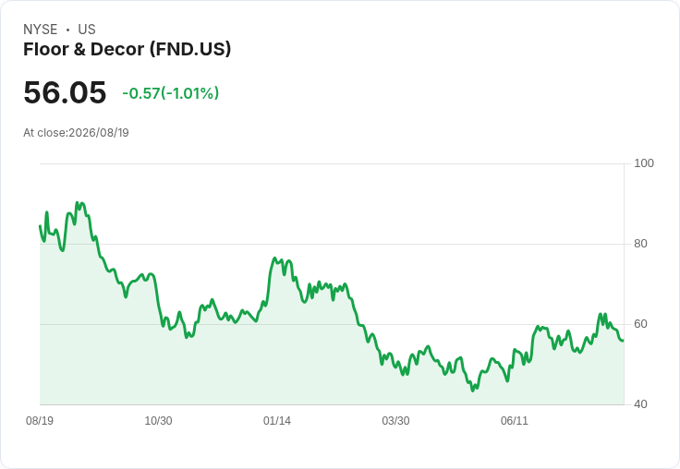Click the 80 price axis label
680x469 pixels.
pos(640,244)
